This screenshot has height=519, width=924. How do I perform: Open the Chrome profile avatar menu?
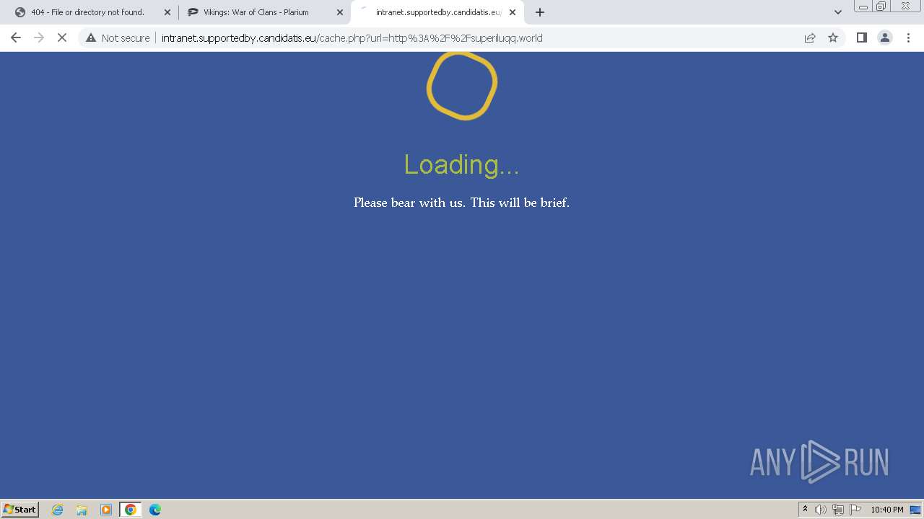885,37
